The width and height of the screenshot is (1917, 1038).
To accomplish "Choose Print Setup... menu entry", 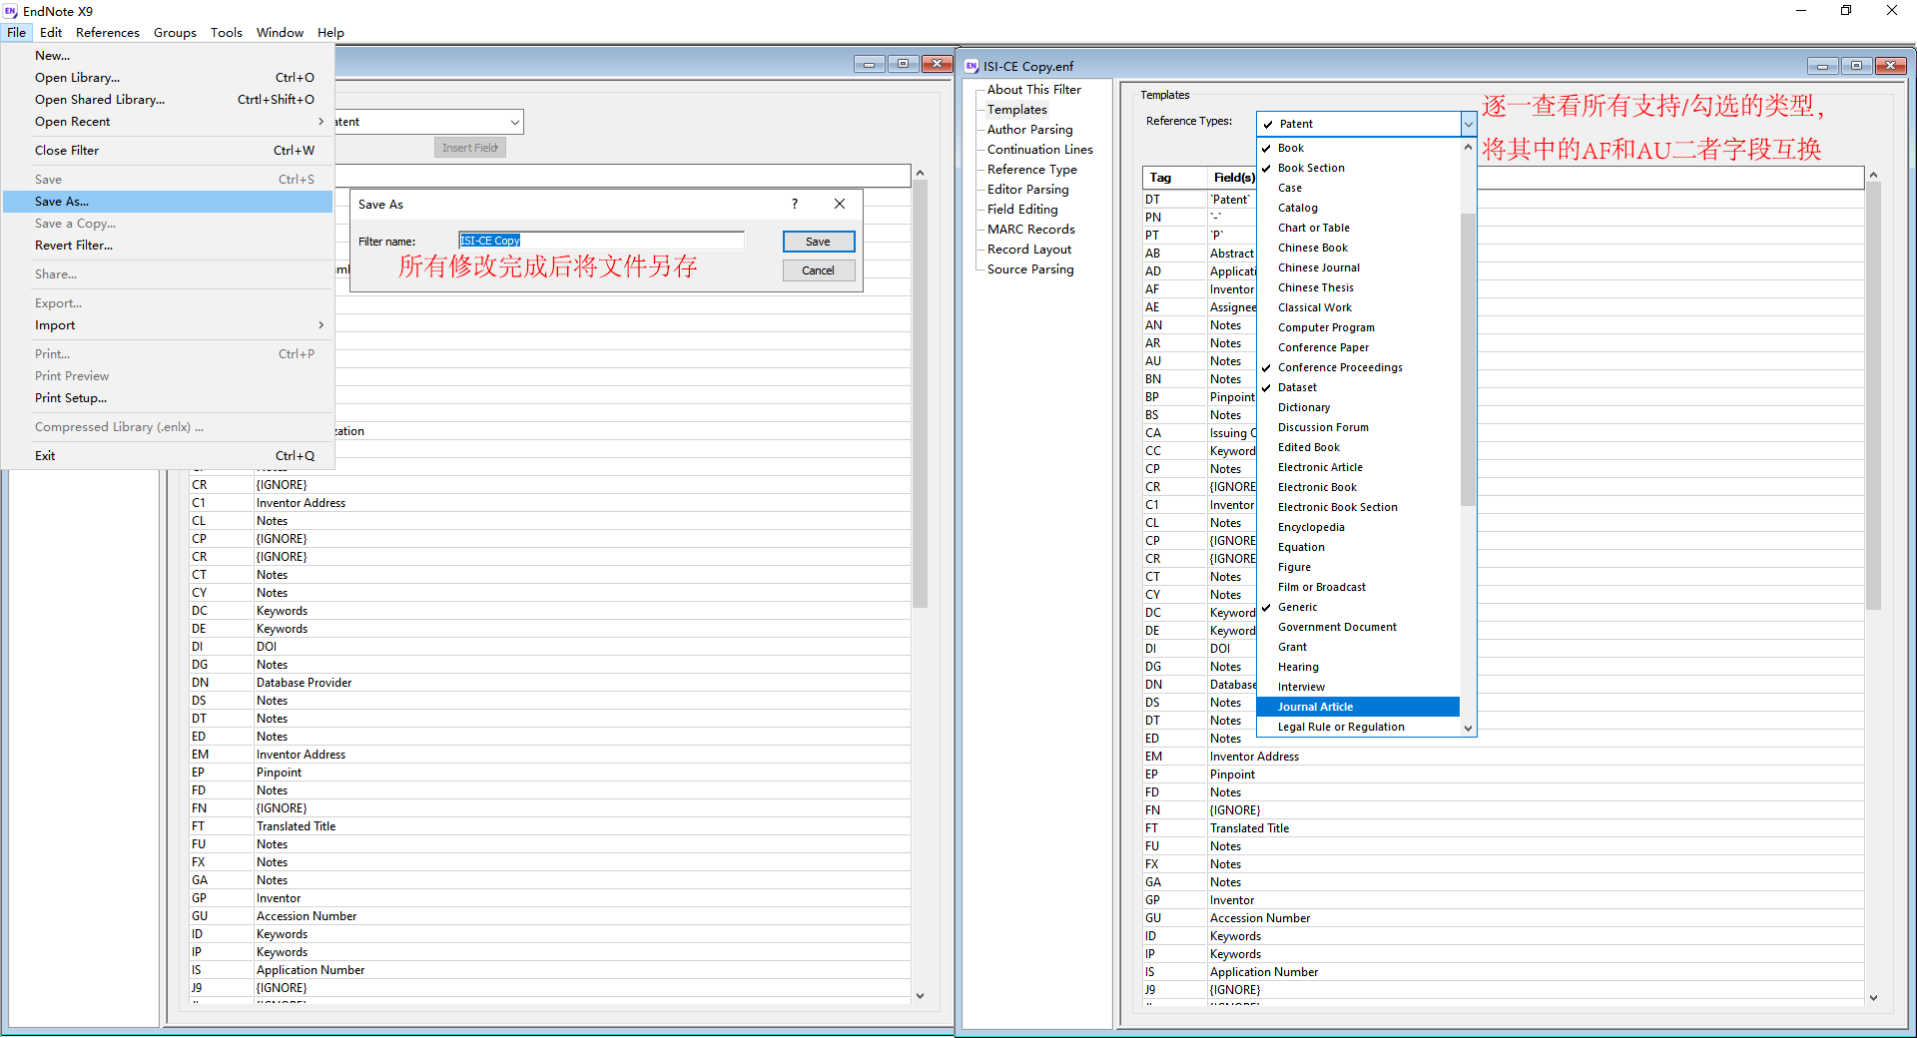I will point(168,398).
